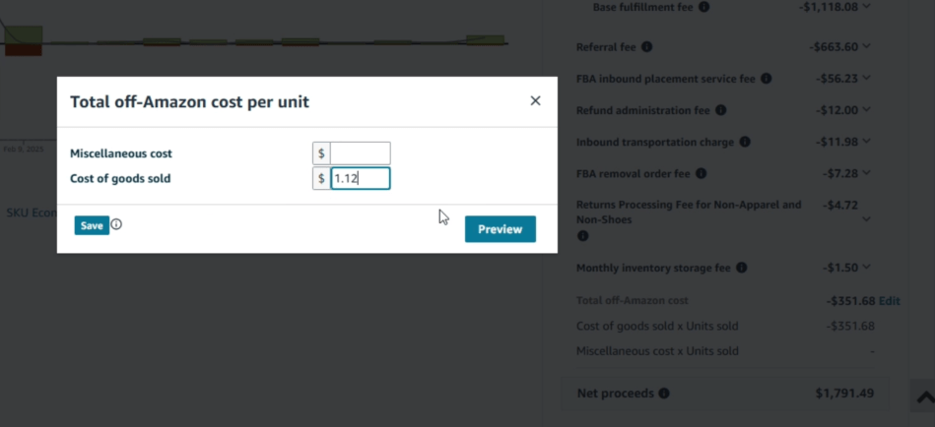
Task: Close the Total off-Amazon cost dialog
Action: click(535, 100)
